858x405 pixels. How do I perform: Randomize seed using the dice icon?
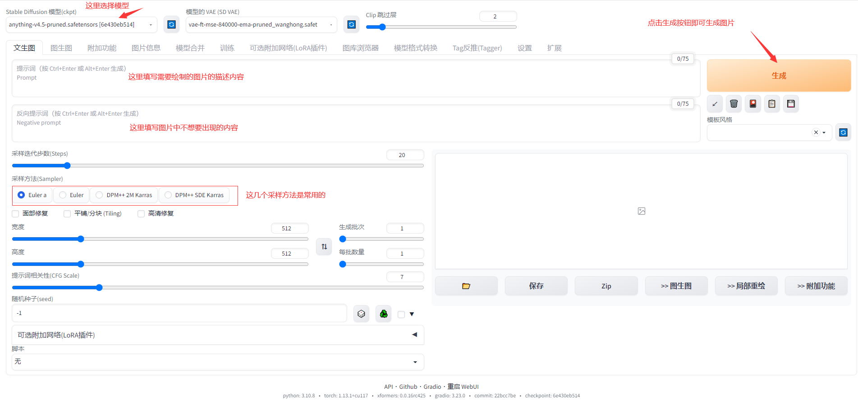[361, 313]
